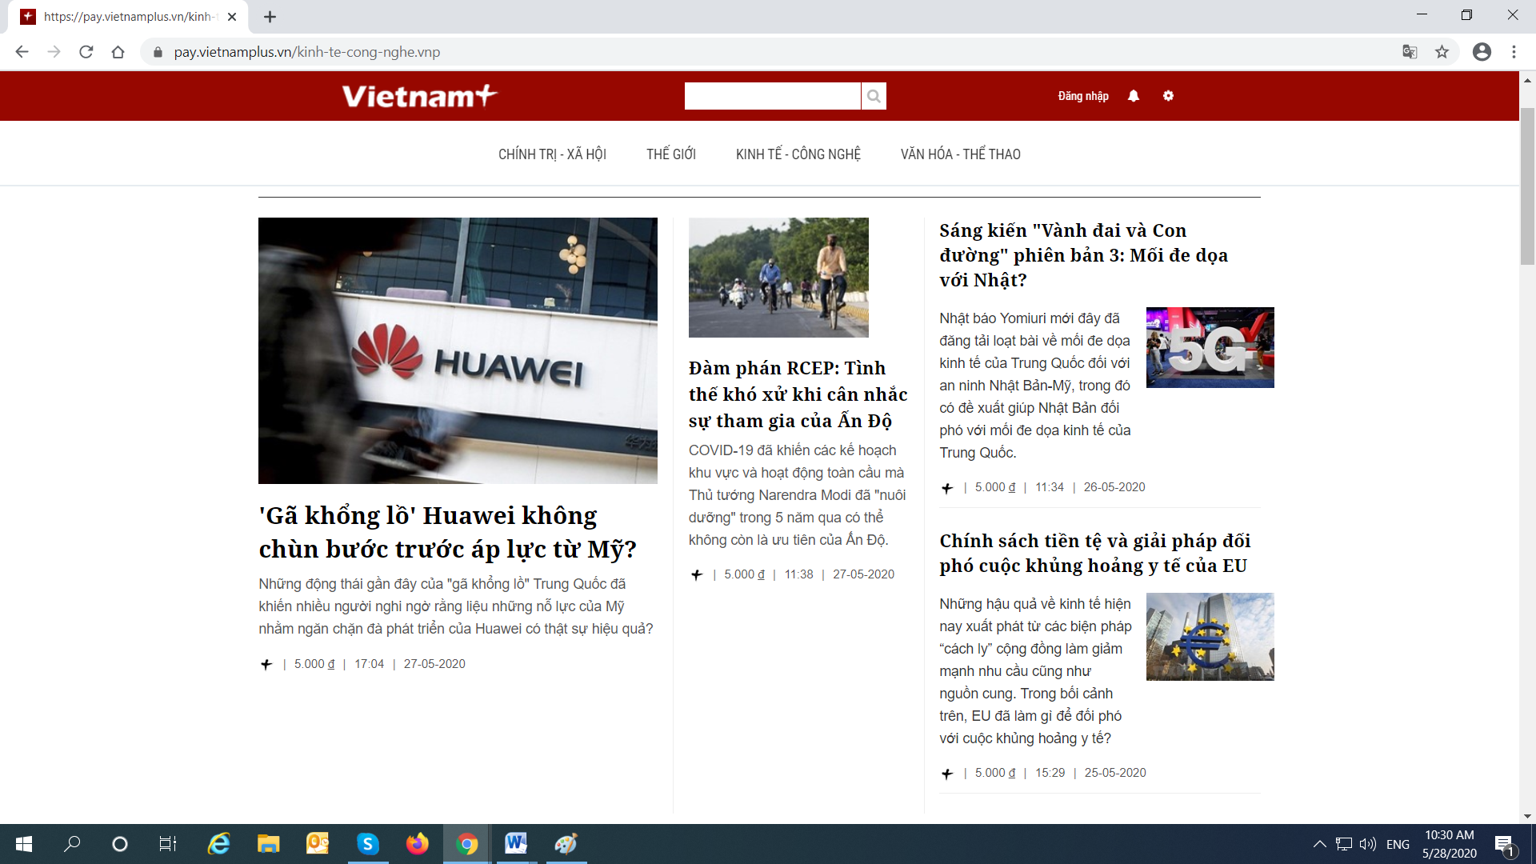Click the Google Translate icon in address bar

(1410, 52)
